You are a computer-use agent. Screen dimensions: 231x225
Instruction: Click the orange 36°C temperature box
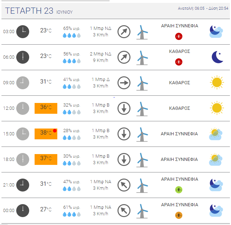click(x=46, y=108)
